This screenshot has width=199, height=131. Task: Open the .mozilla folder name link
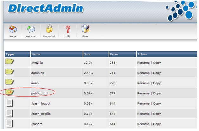coord(37,63)
